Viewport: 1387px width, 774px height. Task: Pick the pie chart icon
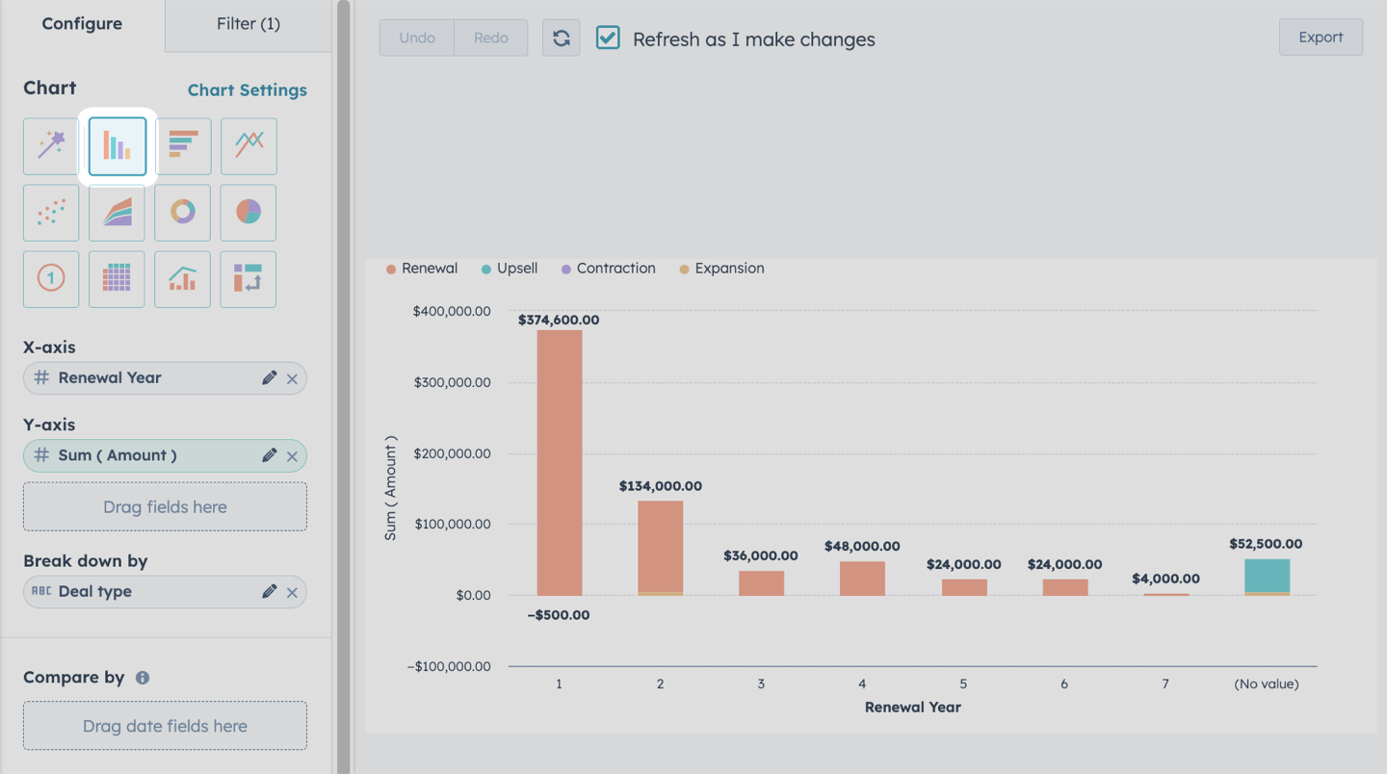(249, 213)
